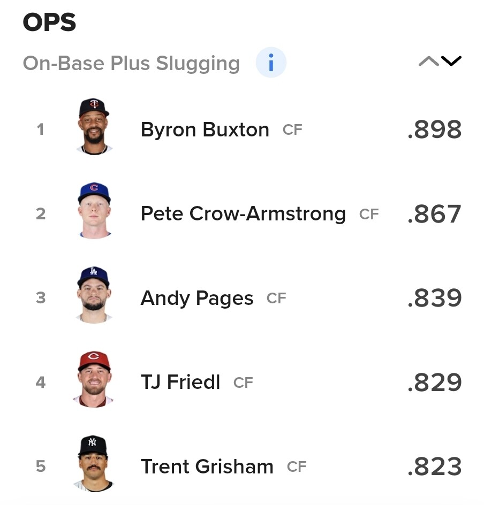Click the .898 OPS value
The width and height of the screenshot is (484, 505).
click(434, 130)
